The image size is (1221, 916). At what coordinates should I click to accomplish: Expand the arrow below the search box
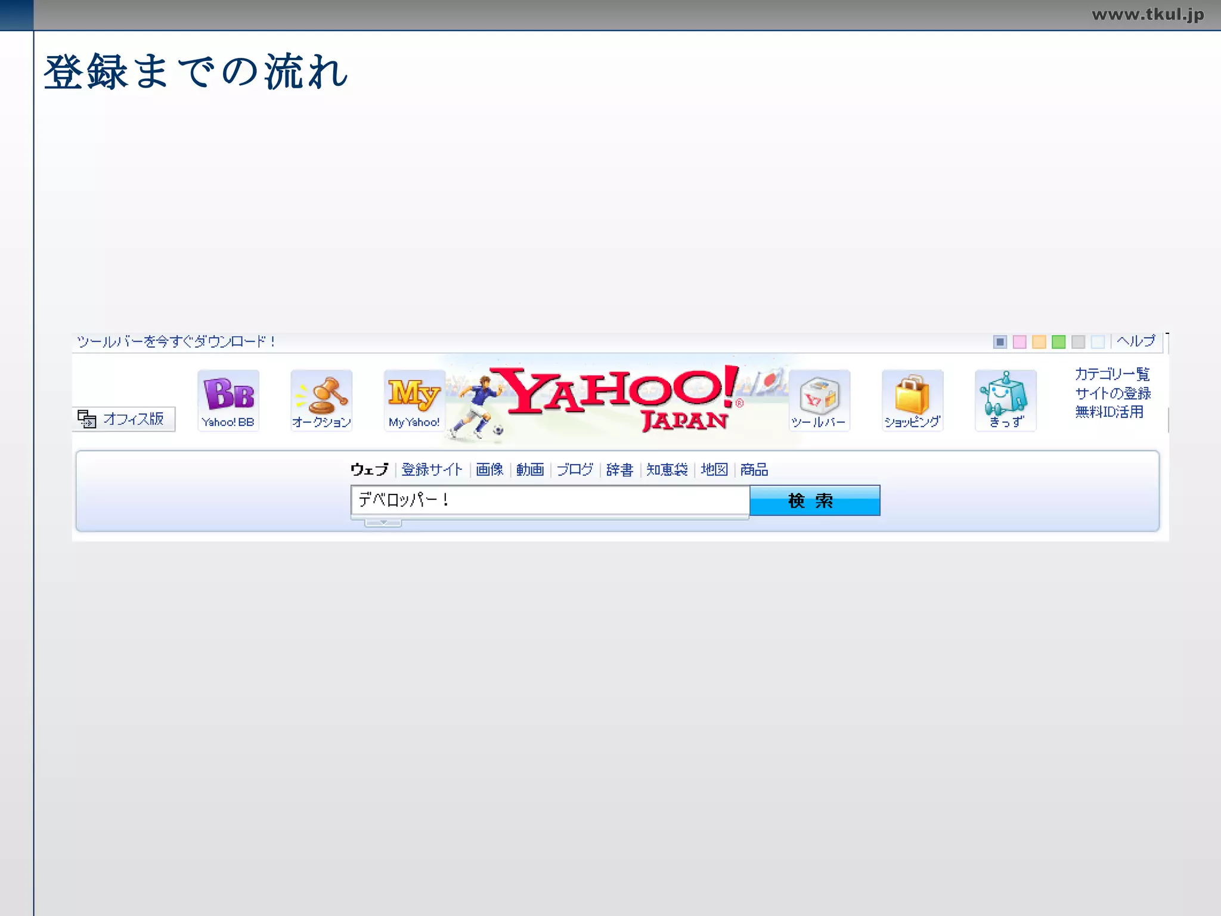pyautogui.click(x=383, y=523)
